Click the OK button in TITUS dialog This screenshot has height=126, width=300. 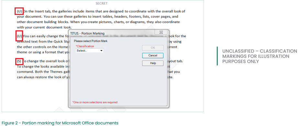coord(153,48)
